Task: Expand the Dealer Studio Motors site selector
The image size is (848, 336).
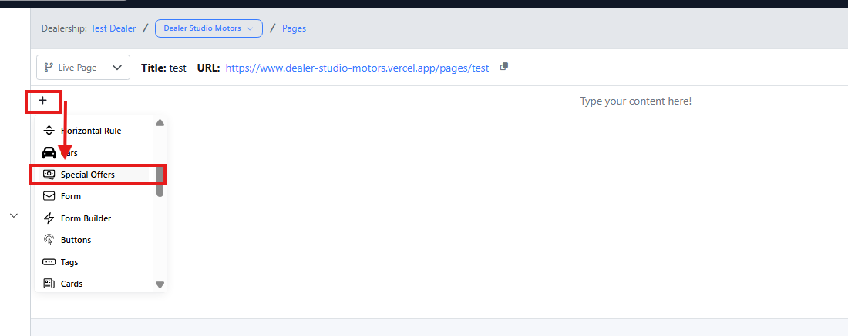Action: (x=208, y=28)
